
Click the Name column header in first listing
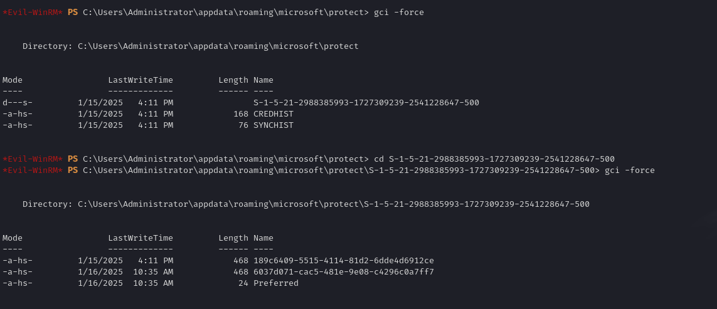[x=263, y=80]
